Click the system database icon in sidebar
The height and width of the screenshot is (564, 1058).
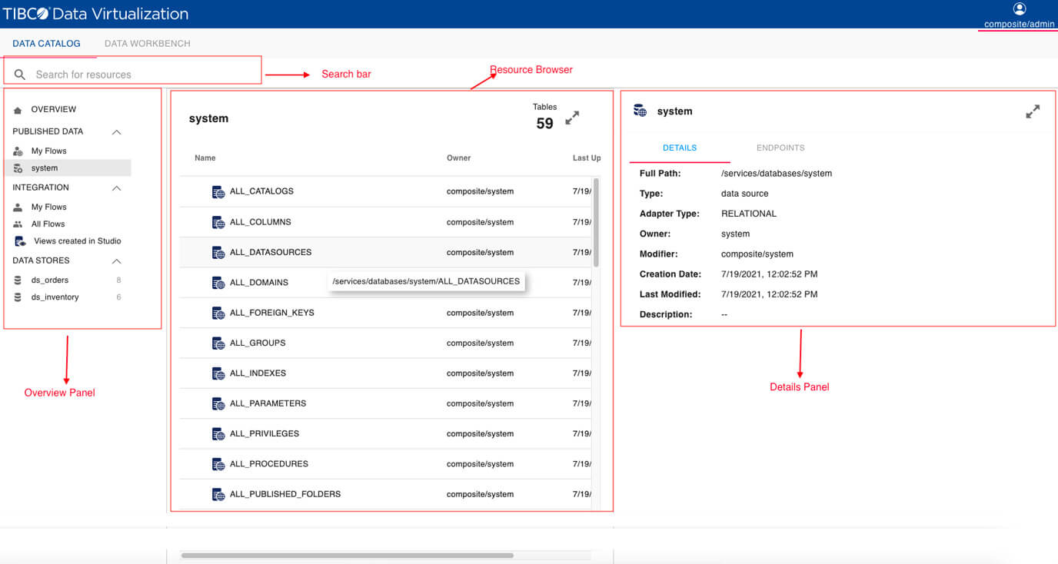pos(18,168)
